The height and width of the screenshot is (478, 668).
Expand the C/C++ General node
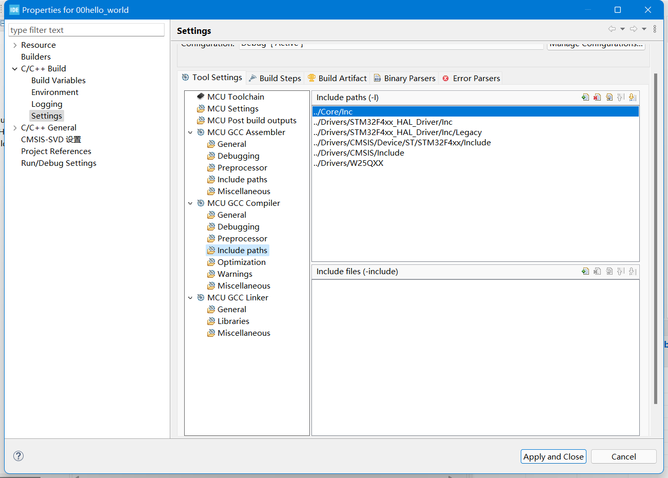point(15,128)
